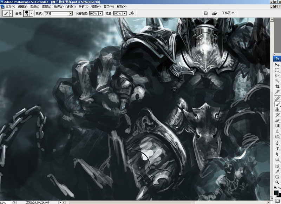Select the Brush tool in toolbox
The height and width of the screenshot is (204, 281).
277,104
